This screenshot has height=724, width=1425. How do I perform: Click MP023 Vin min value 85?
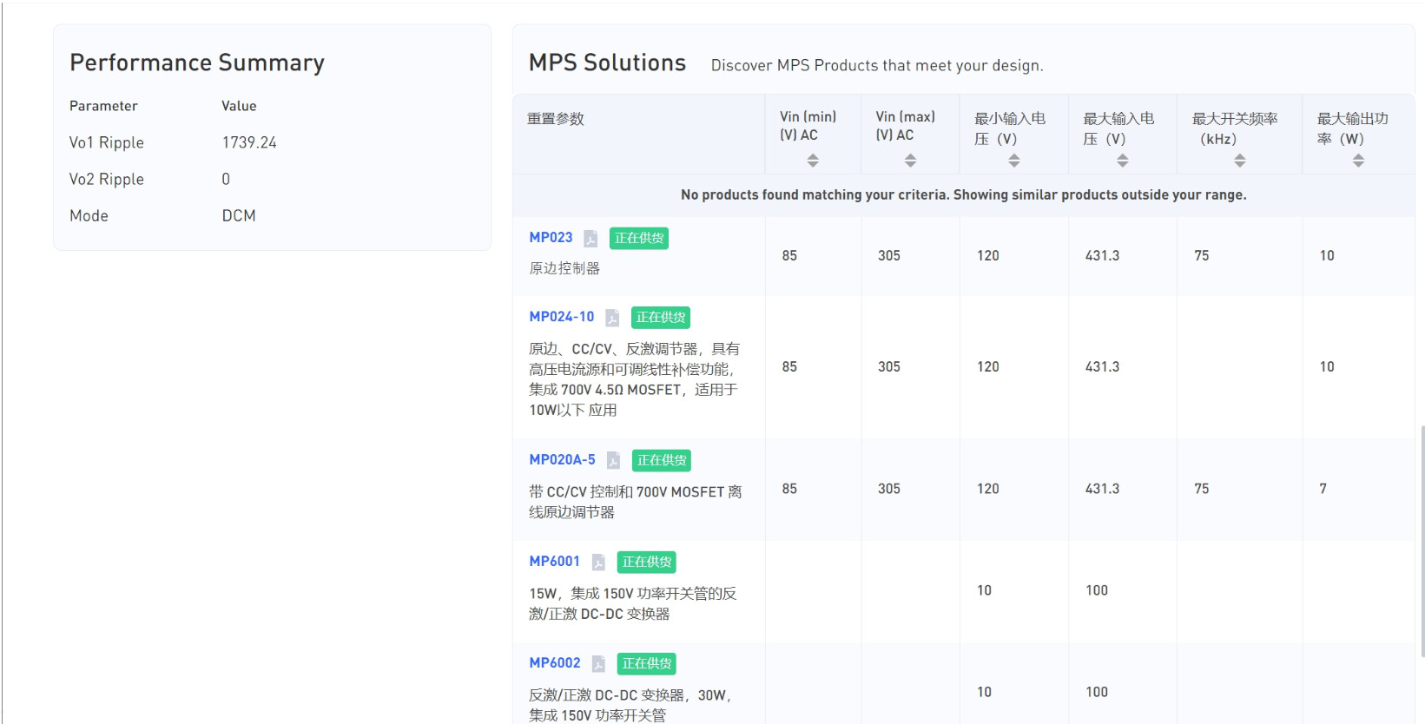789,255
